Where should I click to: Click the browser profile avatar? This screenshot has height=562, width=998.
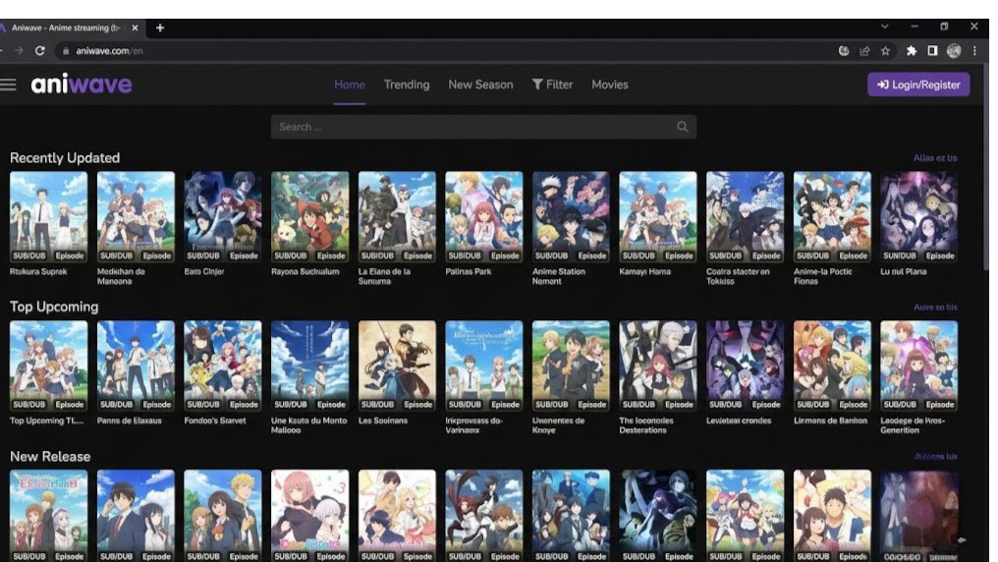954,51
